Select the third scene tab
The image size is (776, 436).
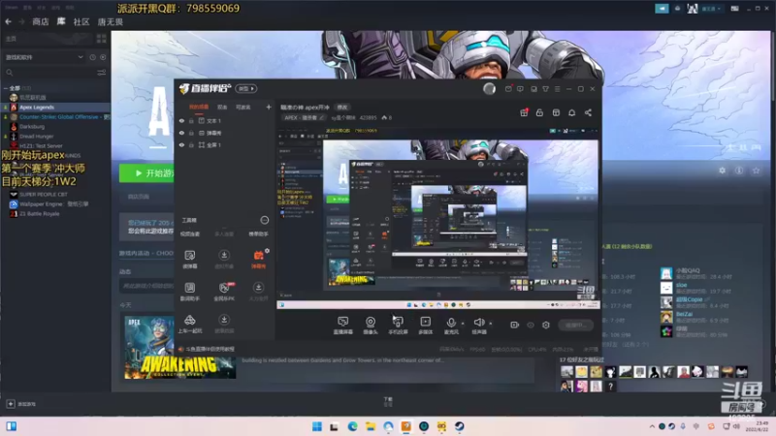click(x=243, y=107)
